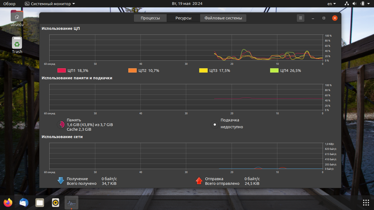Open the system status menu arrow
Screen dimensions: 374x210
[x=369, y=4]
